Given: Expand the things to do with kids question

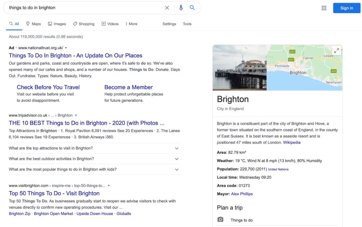Looking at the screenshot, I should 176,169.
